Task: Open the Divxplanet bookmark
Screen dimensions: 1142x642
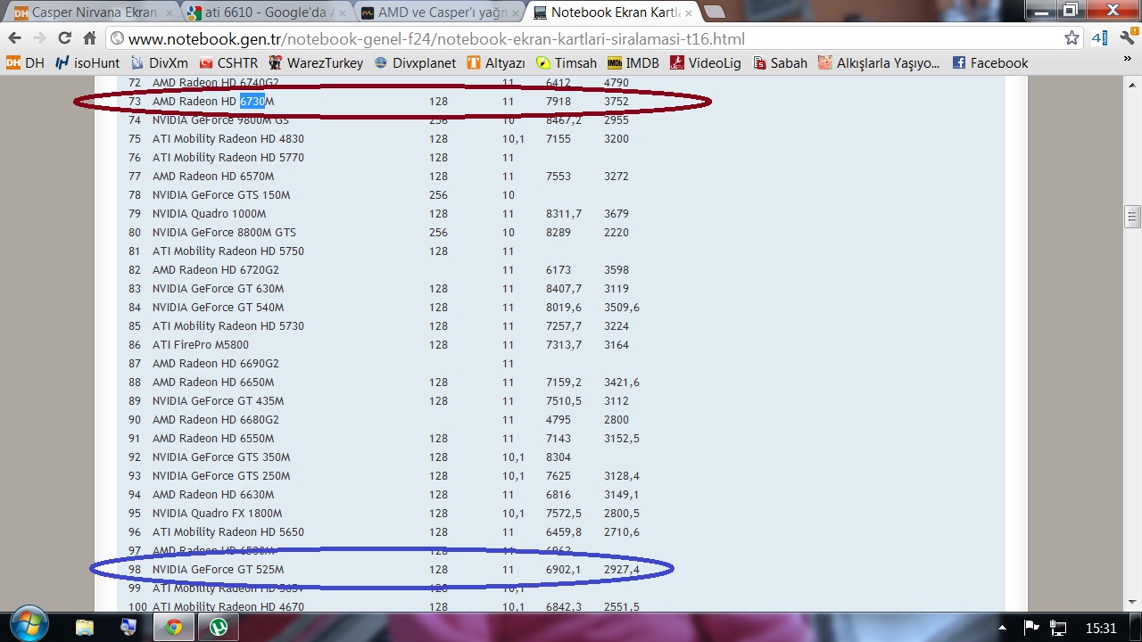Action: 415,63
